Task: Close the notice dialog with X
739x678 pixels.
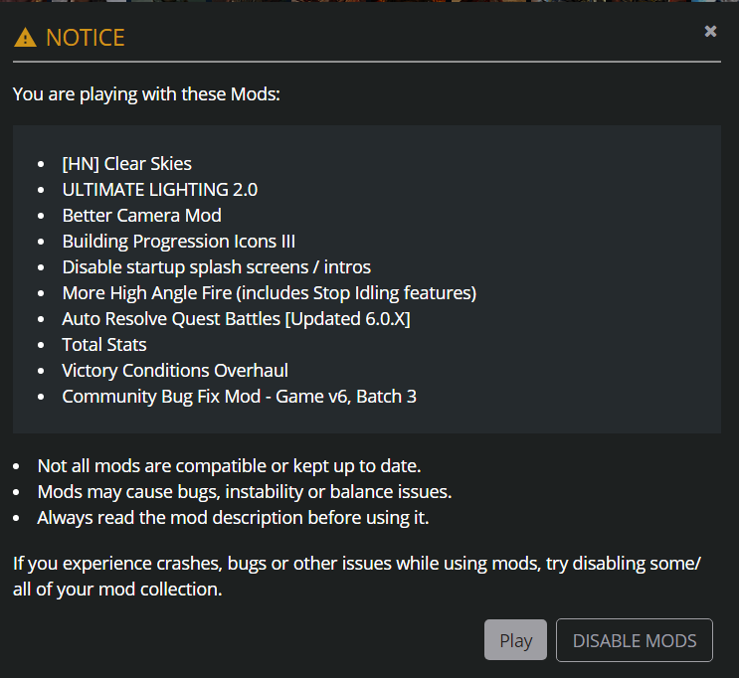Action: click(710, 31)
